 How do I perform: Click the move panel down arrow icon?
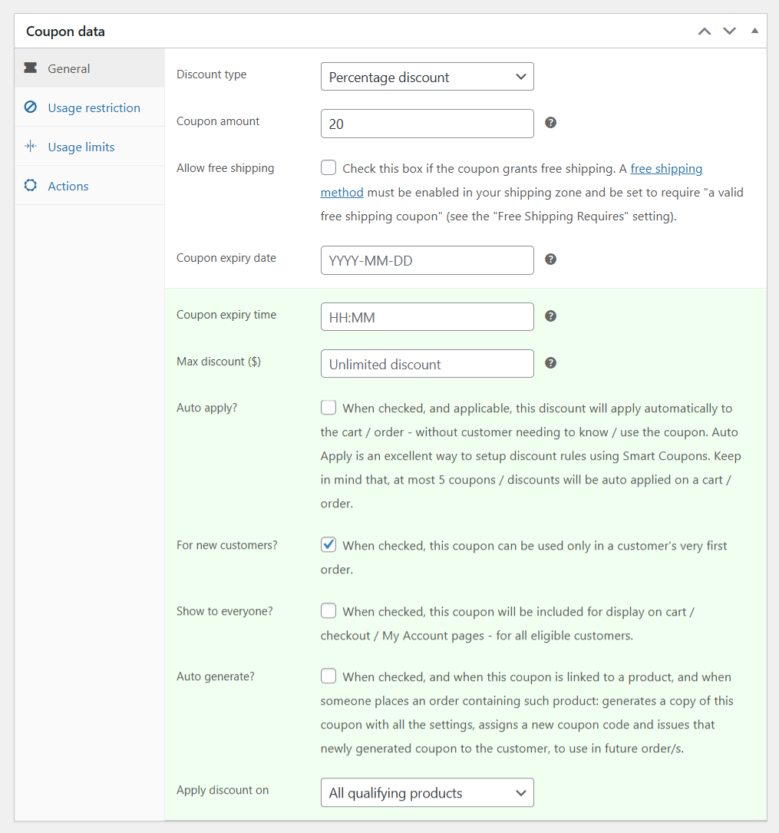[x=729, y=31]
